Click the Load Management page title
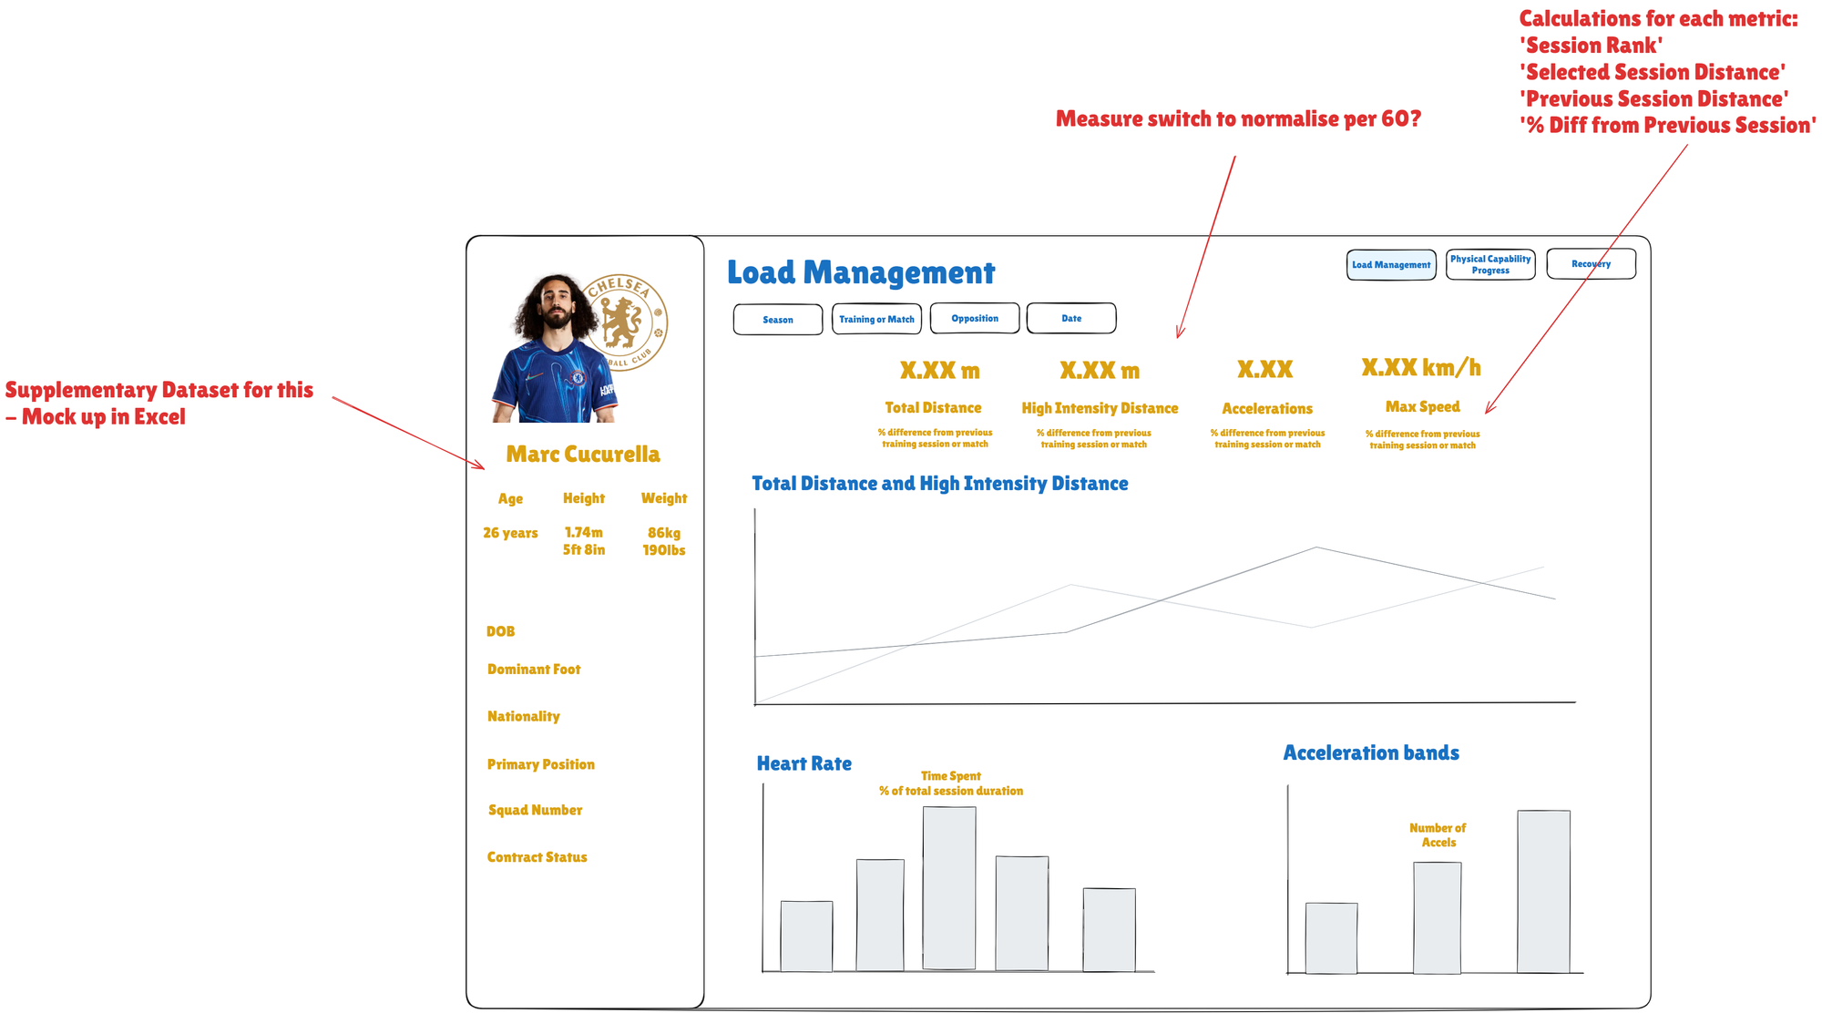1822x1013 pixels. point(861,272)
